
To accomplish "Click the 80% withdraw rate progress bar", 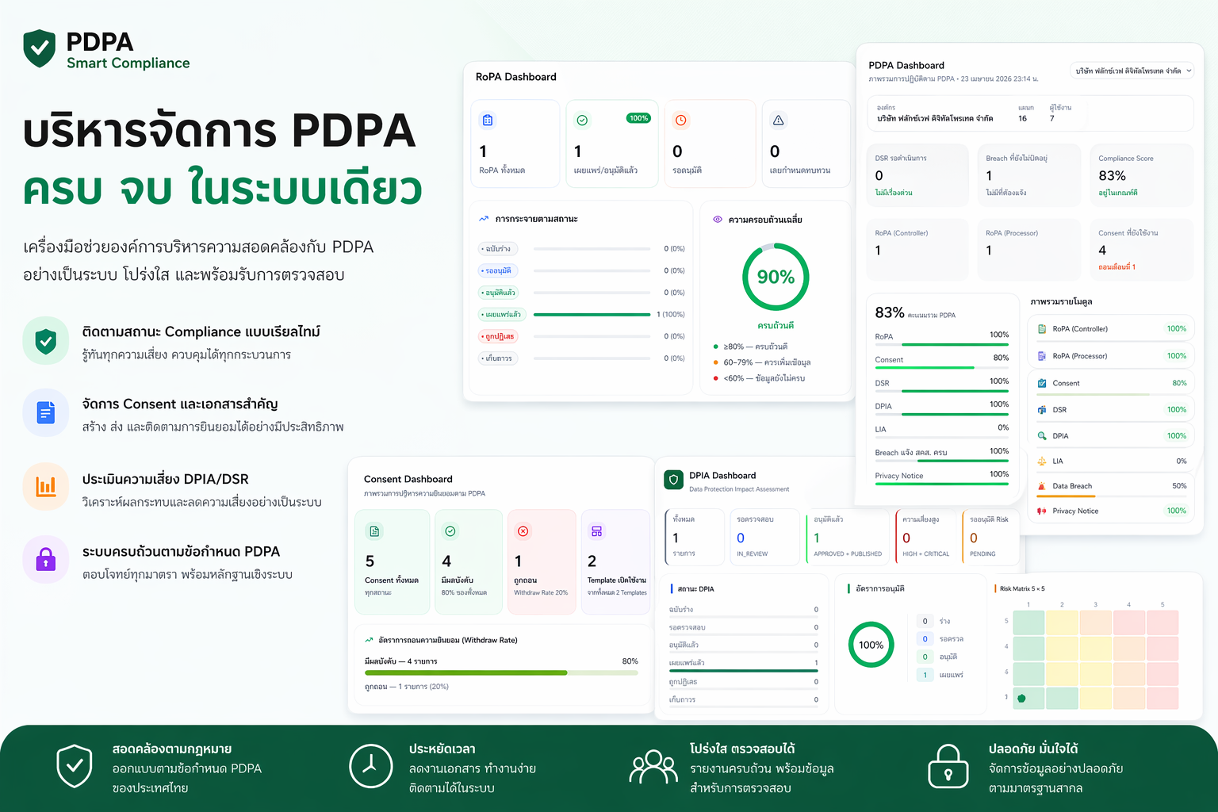I will pos(501,672).
